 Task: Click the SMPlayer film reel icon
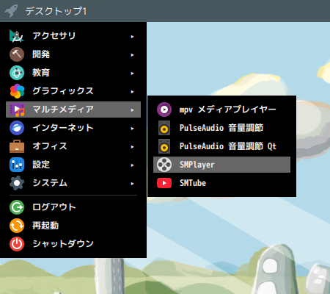point(164,165)
